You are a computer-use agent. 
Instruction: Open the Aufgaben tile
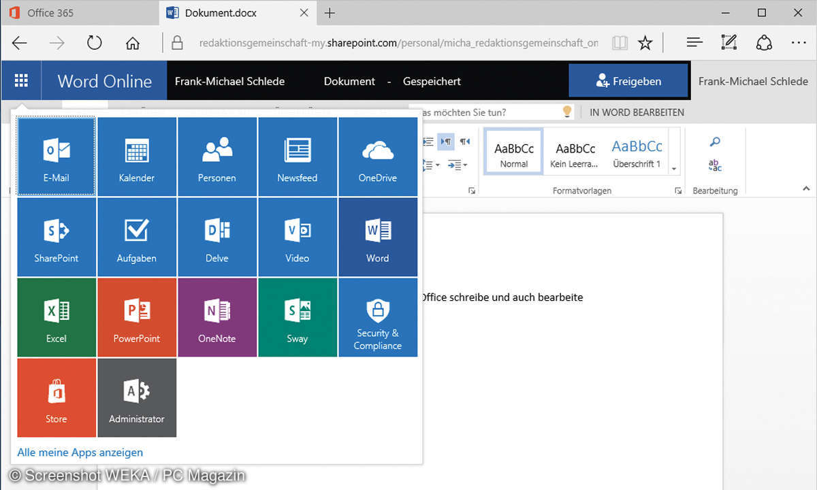pyautogui.click(x=137, y=237)
